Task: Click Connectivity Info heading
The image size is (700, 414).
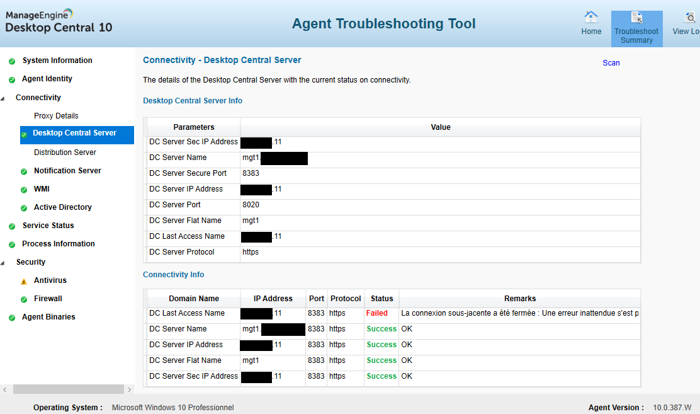Action: click(173, 275)
